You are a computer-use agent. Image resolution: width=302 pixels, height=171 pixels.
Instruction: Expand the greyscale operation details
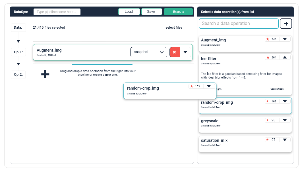pyautogui.click(x=285, y=120)
